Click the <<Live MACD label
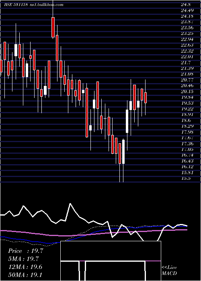This screenshot has width=201, height=281. coord(169,271)
